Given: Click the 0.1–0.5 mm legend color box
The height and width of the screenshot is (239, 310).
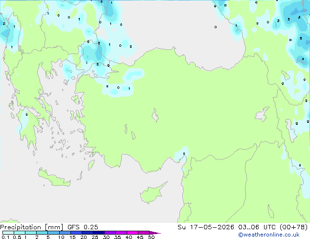Looking at the screenshot, I should (x=8, y=233).
